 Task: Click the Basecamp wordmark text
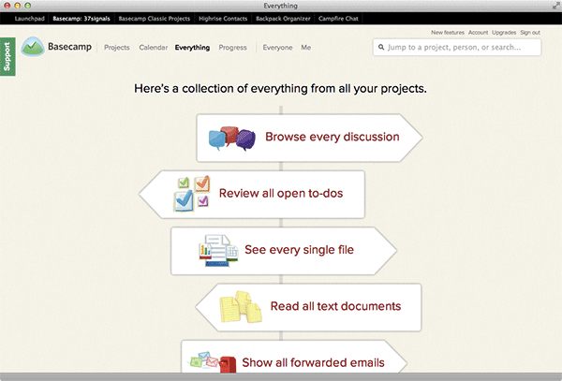pos(70,47)
